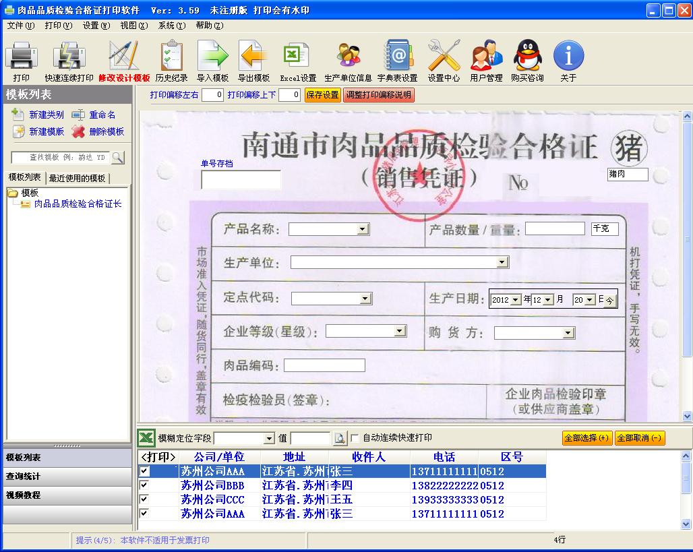Click the 保存设置 button
Viewport: 693px width, 552px height.
pyautogui.click(x=323, y=95)
